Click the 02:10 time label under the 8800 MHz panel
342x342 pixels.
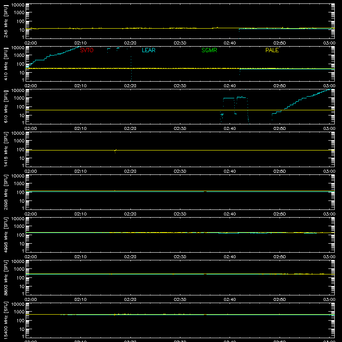coord(80,300)
